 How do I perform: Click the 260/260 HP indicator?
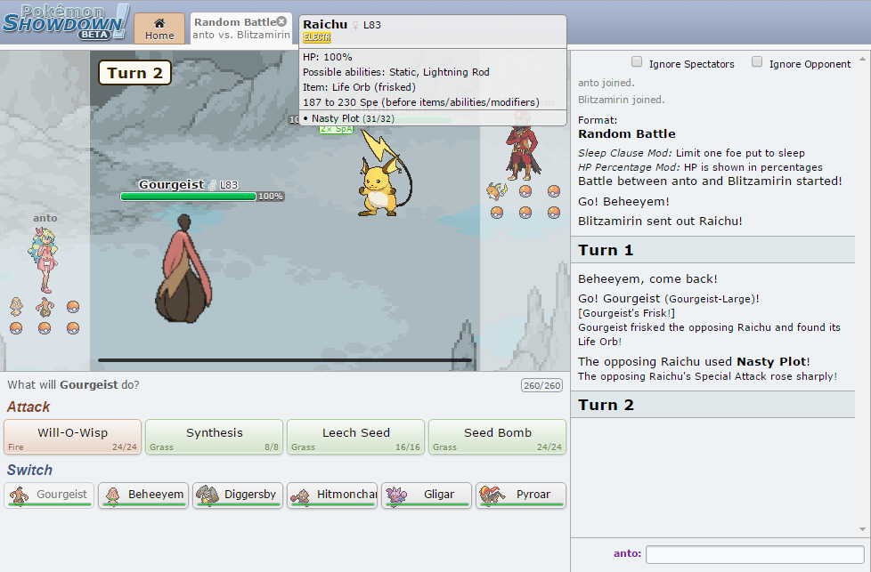pyautogui.click(x=542, y=385)
